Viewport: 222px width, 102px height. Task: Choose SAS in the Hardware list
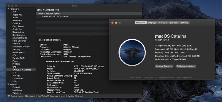[x=14, y=67]
